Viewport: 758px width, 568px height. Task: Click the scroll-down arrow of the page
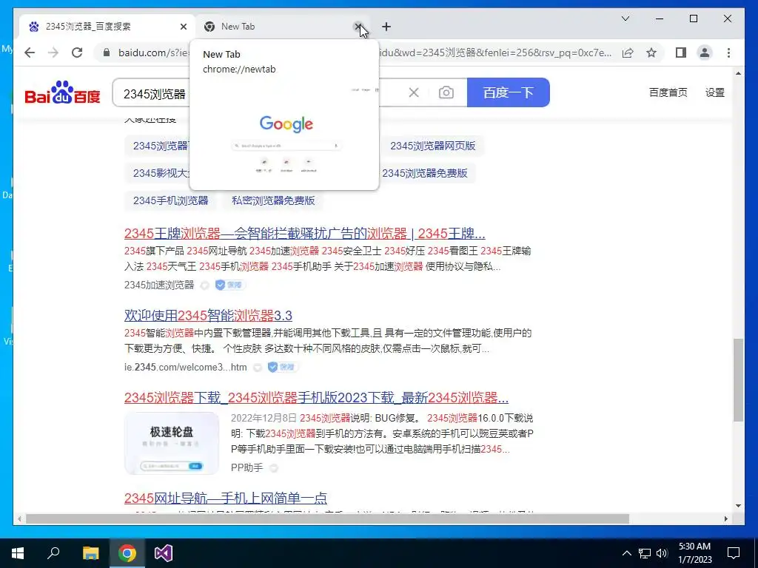738,506
